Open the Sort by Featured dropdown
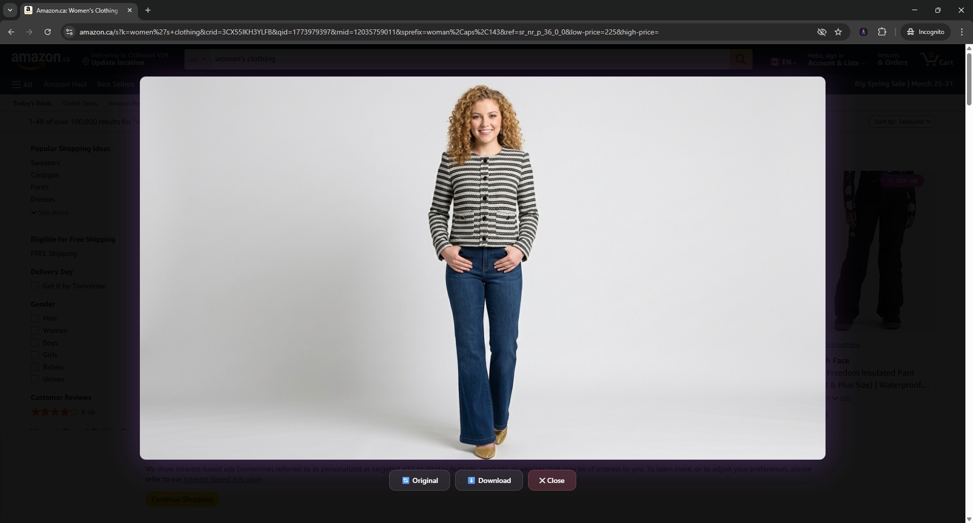The height and width of the screenshot is (523, 973). point(901,122)
